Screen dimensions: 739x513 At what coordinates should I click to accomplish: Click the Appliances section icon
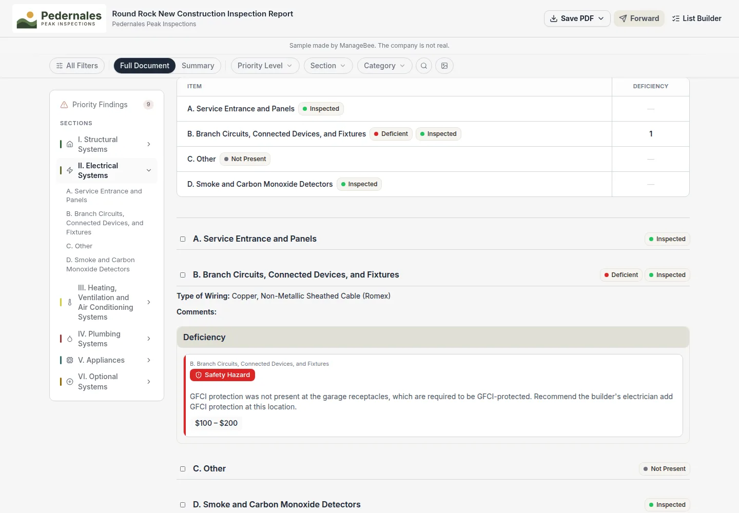(x=70, y=360)
